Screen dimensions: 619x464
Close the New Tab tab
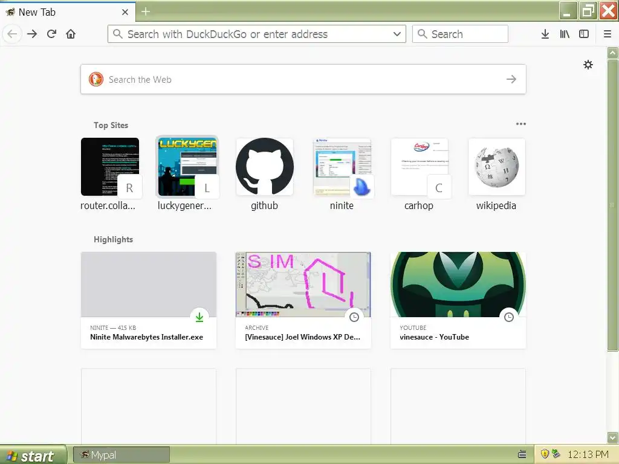pos(125,12)
